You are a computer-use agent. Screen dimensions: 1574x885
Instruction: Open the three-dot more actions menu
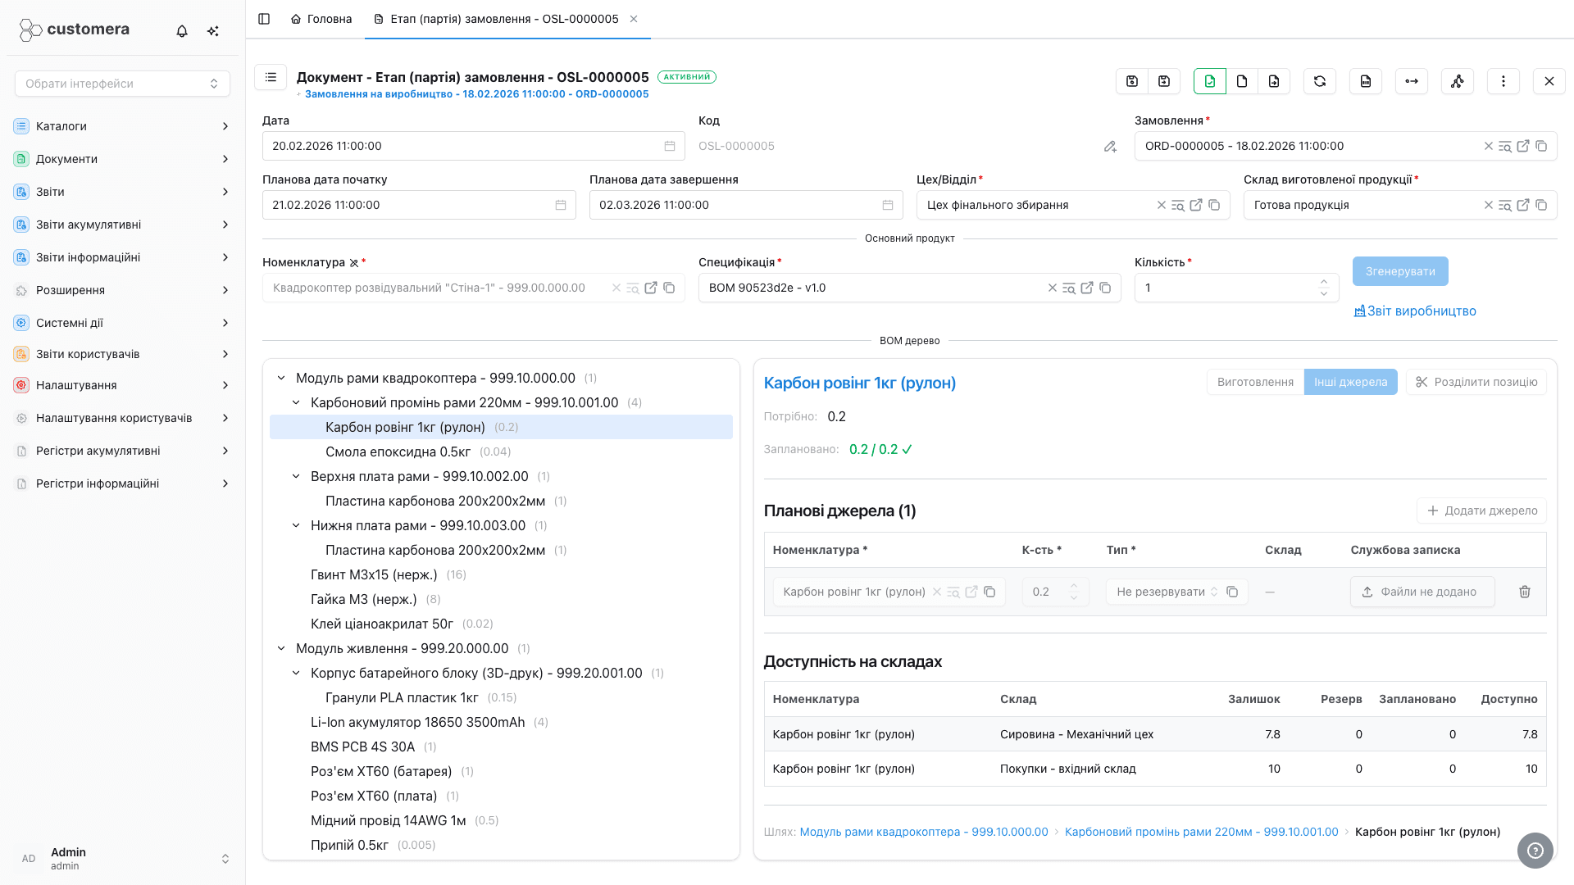[1503, 81]
